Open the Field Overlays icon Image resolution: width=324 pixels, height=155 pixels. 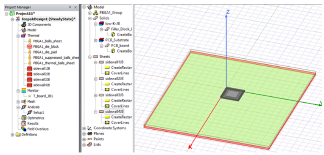tap(24, 129)
